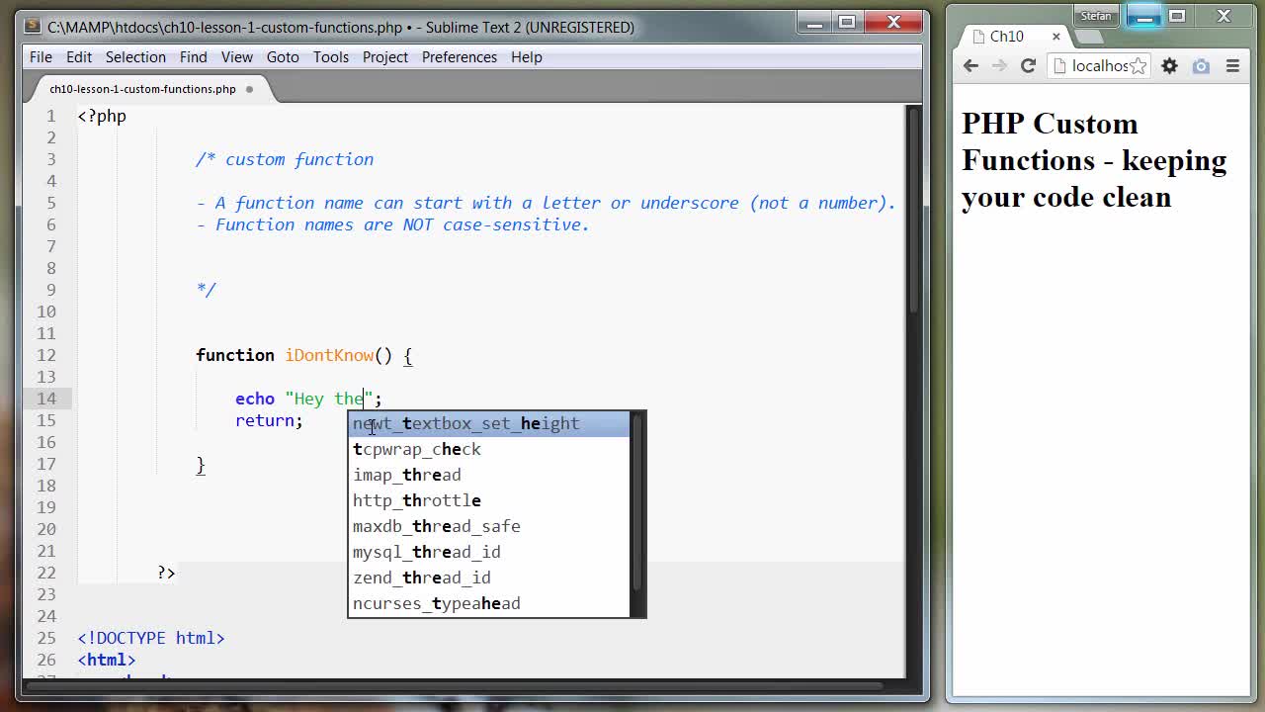Open the Help menu
The width and height of the screenshot is (1265, 712).
pyautogui.click(x=527, y=56)
